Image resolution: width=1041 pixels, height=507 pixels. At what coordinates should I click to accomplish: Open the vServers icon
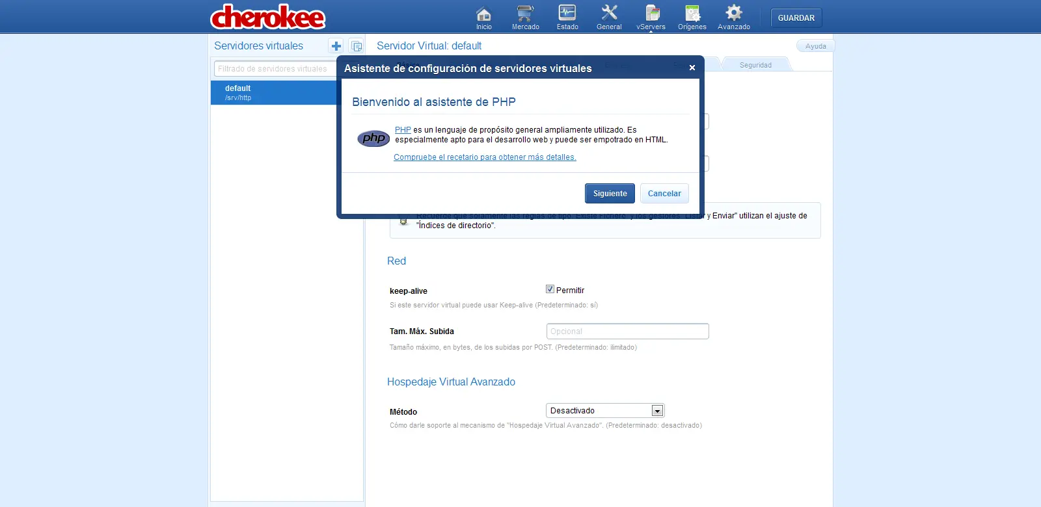(x=651, y=18)
